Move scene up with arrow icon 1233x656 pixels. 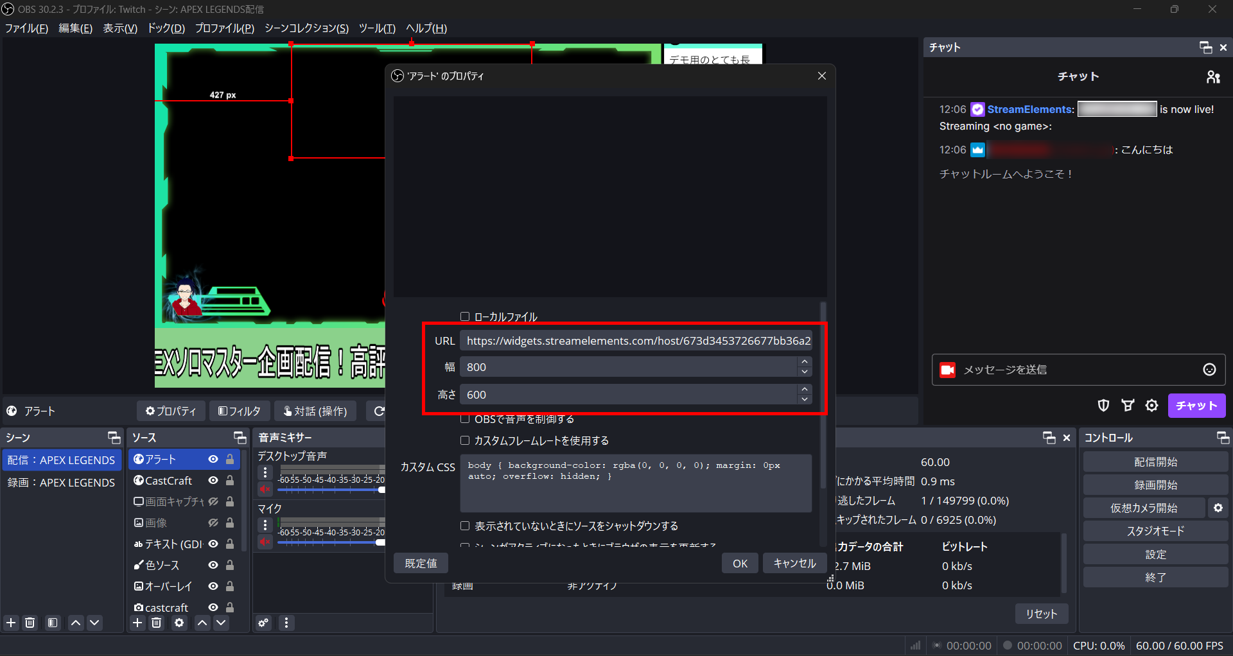tap(76, 623)
